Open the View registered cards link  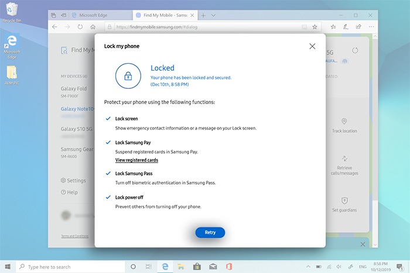[x=136, y=160]
